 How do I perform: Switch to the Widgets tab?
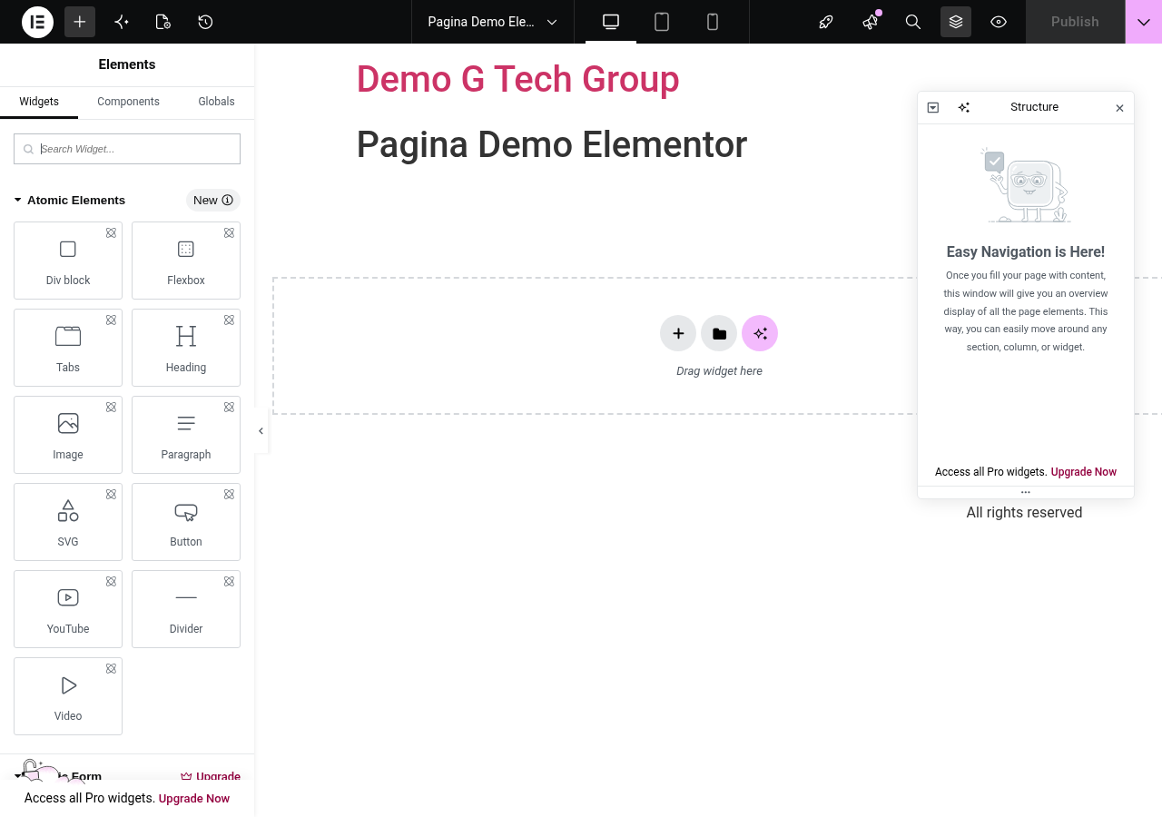coord(39,102)
